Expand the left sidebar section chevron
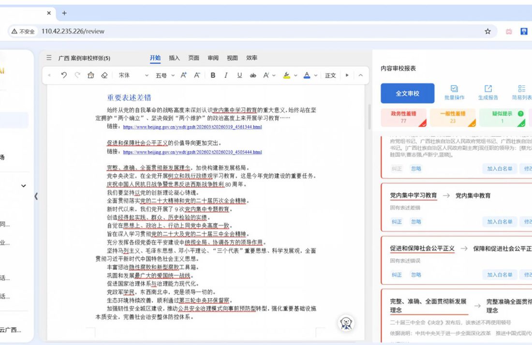This screenshot has width=532, height=345. (x=23, y=186)
